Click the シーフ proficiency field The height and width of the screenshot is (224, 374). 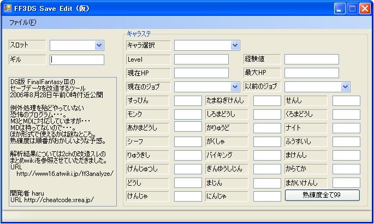188,142
